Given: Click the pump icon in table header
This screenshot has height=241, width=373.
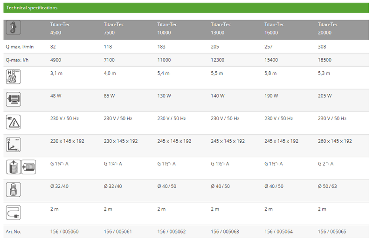Looking at the screenshot, I should pos(13,29).
